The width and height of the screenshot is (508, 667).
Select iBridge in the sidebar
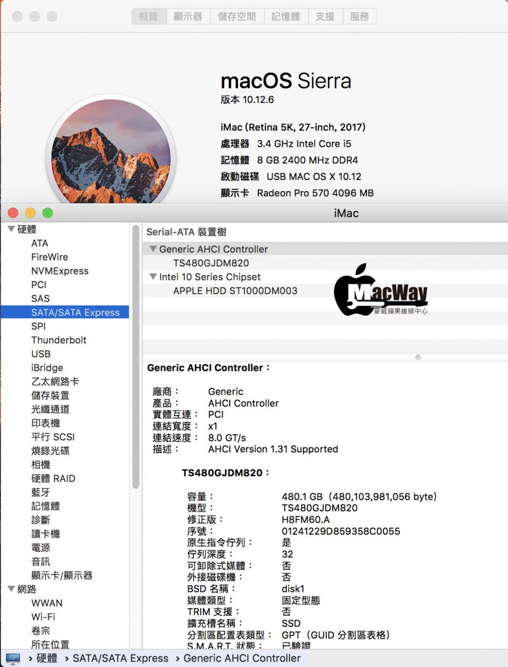pos(47,368)
